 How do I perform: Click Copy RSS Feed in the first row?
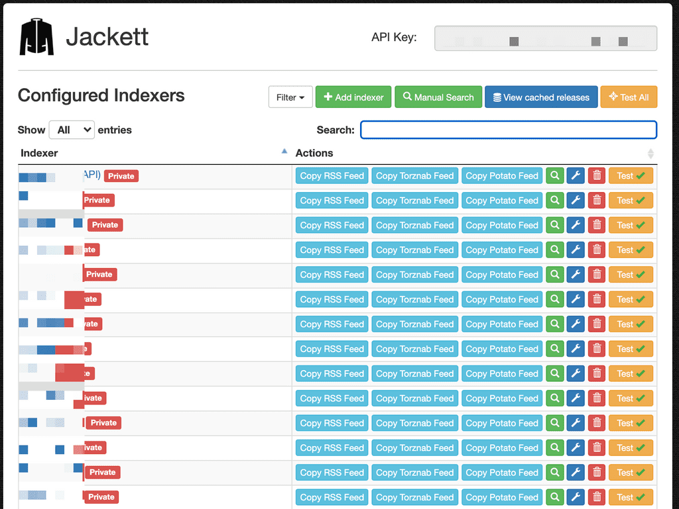pyautogui.click(x=332, y=175)
